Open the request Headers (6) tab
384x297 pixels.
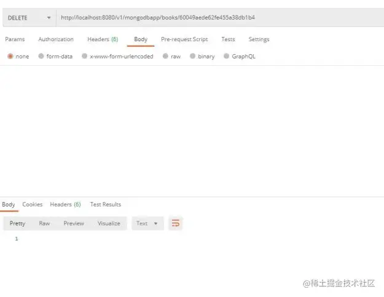click(x=103, y=39)
